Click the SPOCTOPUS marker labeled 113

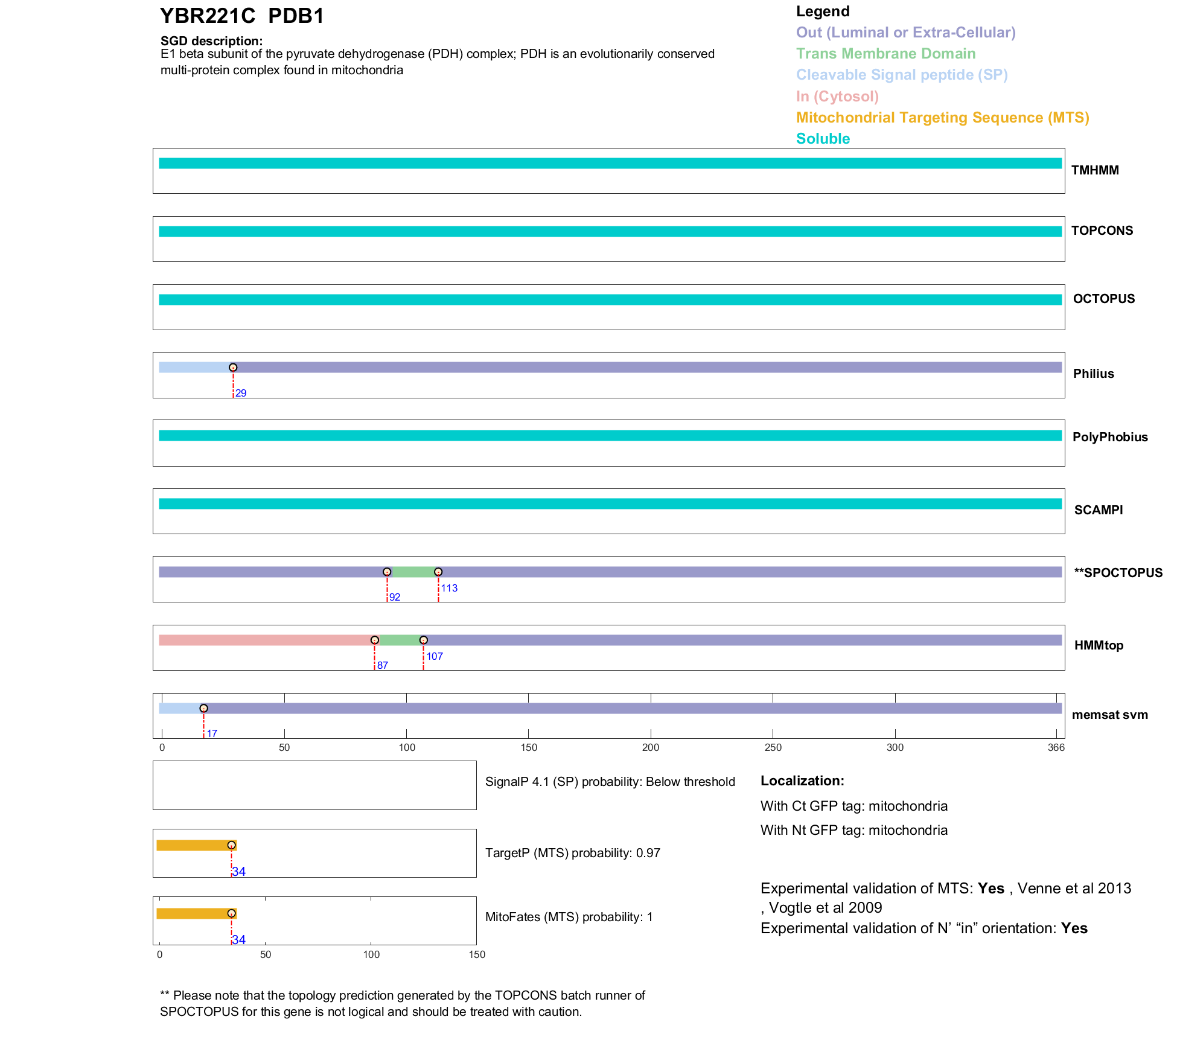(438, 572)
